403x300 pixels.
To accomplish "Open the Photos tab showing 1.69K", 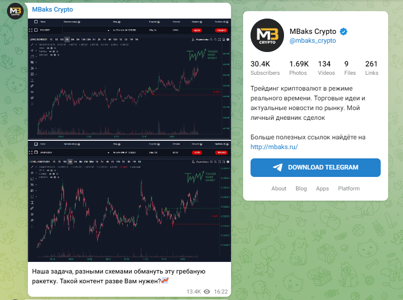I will point(298,68).
